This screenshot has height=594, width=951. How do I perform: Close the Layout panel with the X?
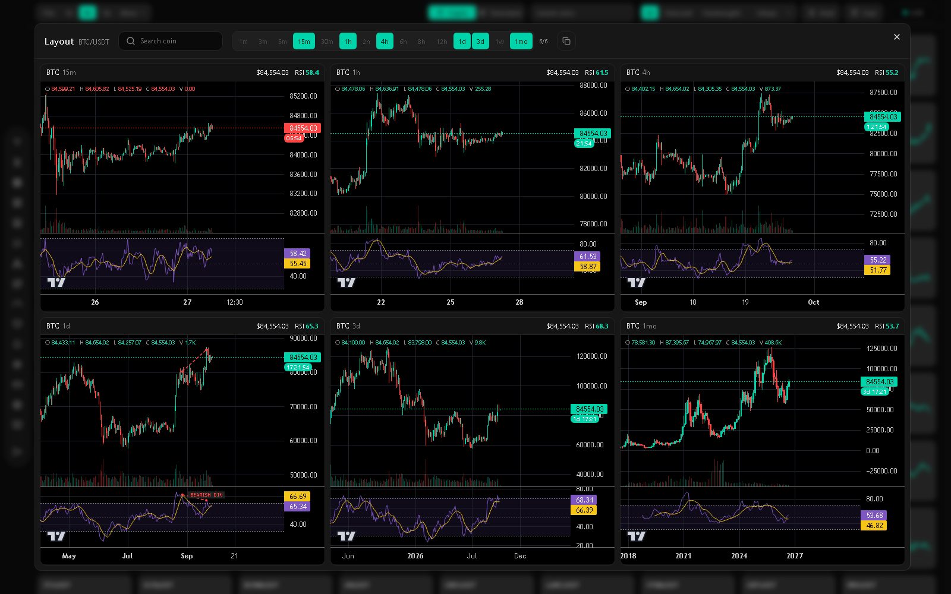tap(897, 37)
